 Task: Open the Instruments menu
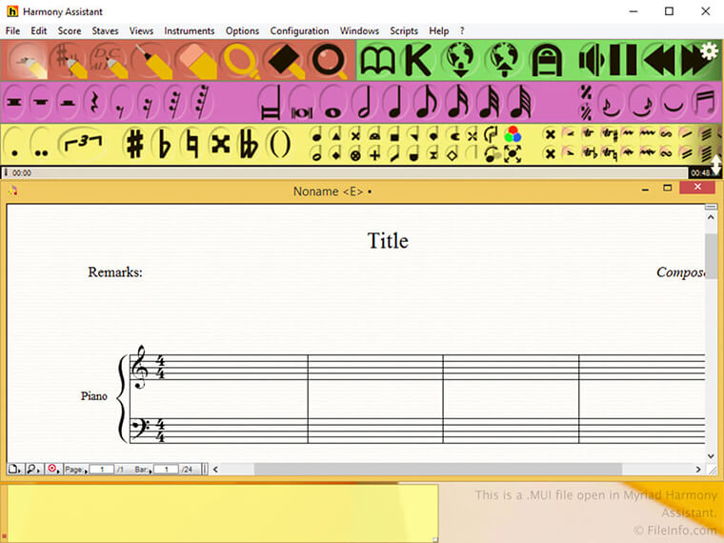point(189,30)
